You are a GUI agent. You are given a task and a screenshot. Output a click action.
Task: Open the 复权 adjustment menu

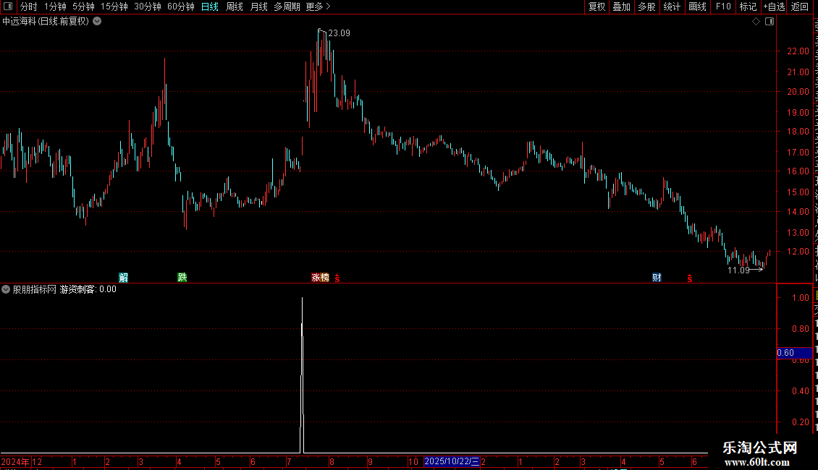click(596, 7)
